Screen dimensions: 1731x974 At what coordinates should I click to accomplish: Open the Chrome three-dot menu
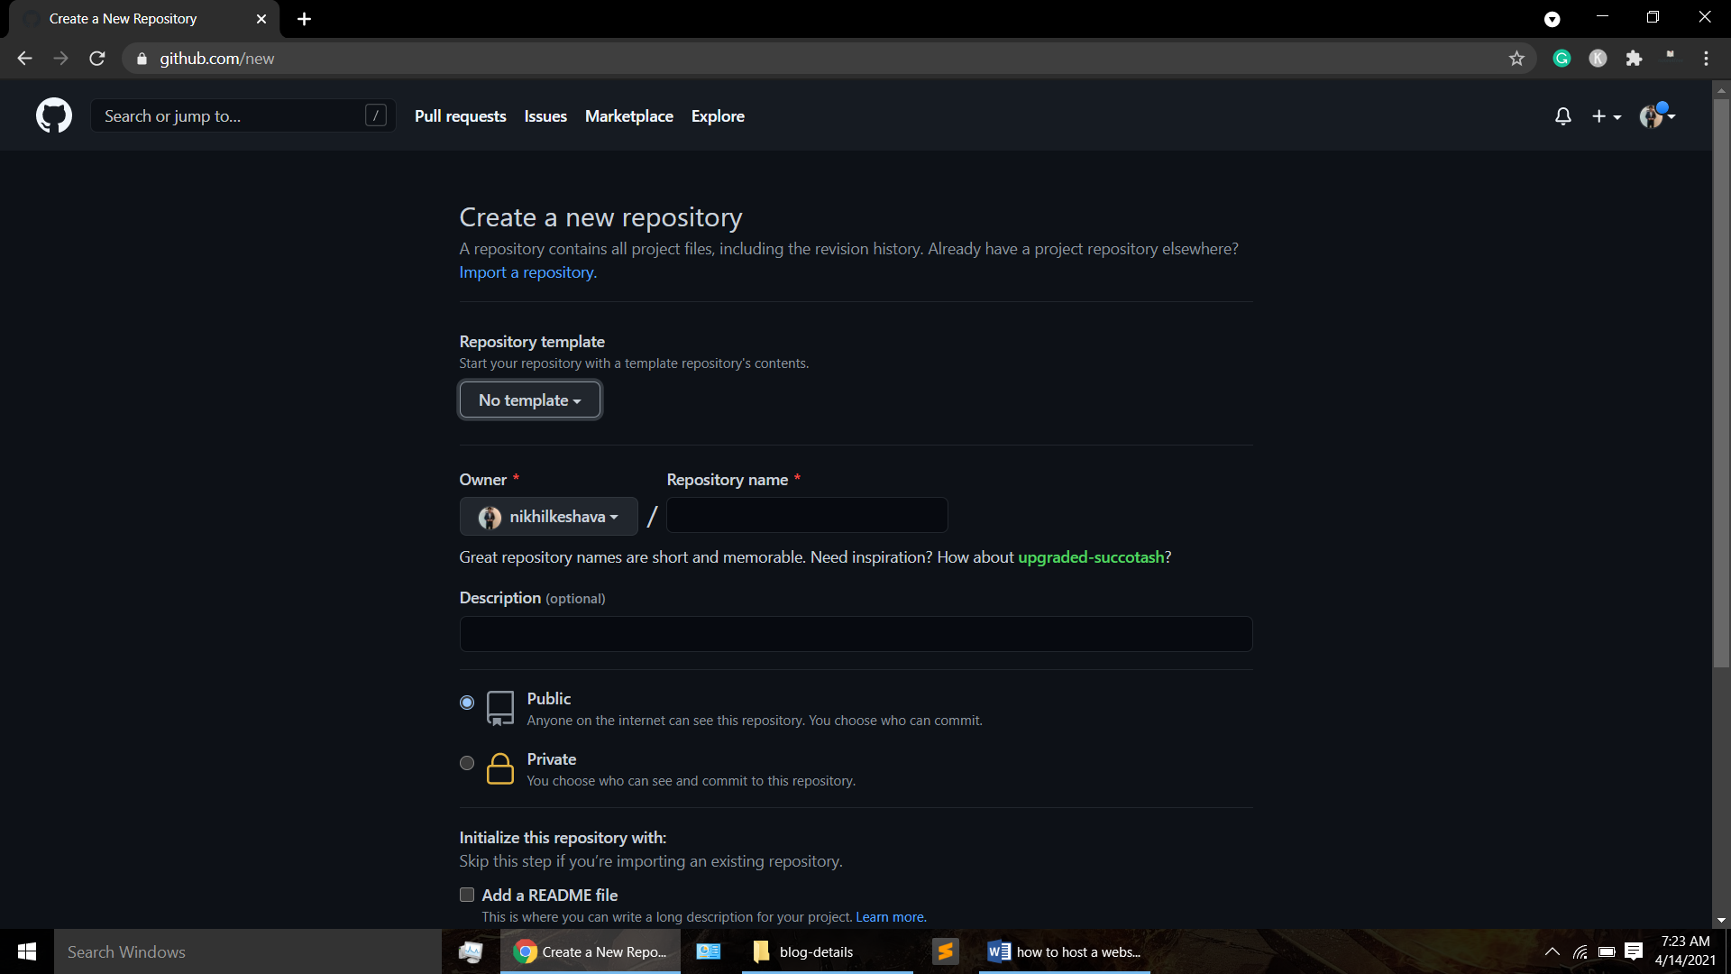[x=1706, y=59]
